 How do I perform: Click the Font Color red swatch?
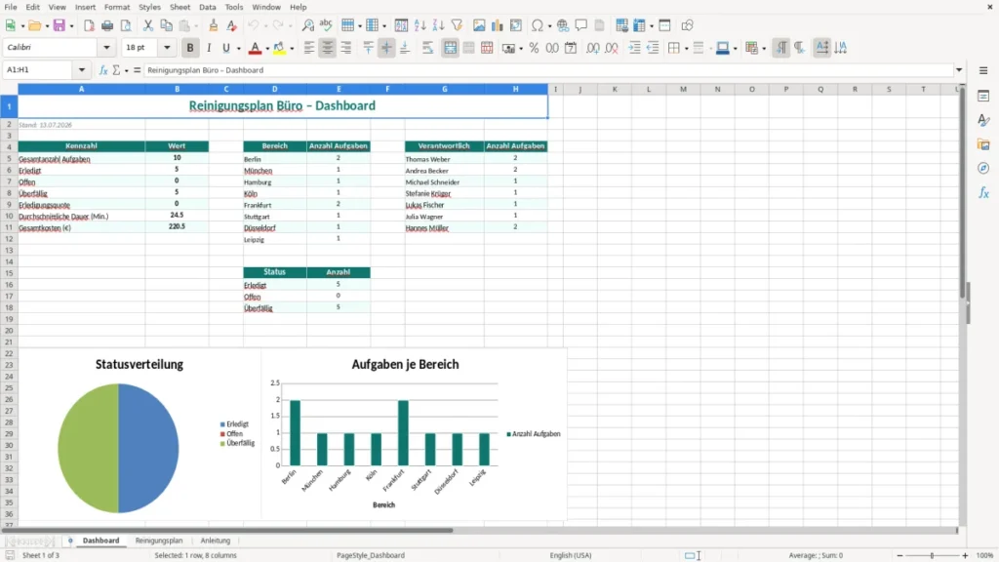click(255, 48)
